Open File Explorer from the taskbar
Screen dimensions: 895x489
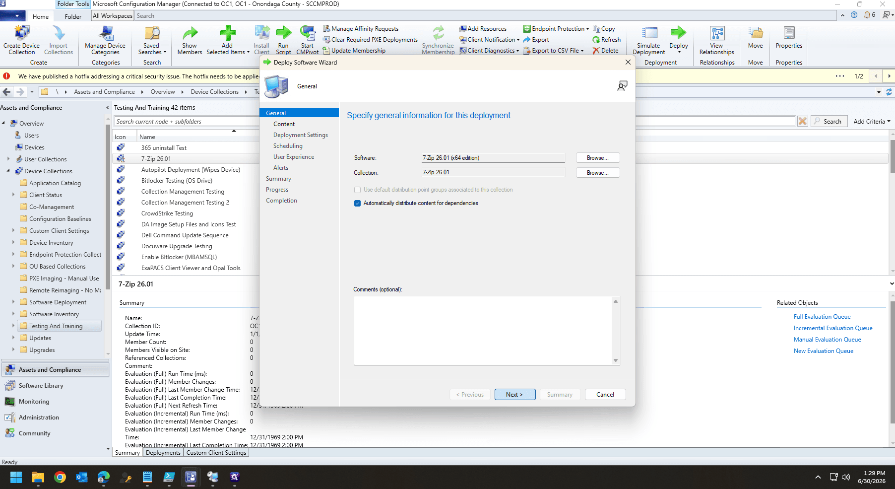pyautogui.click(x=38, y=477)
